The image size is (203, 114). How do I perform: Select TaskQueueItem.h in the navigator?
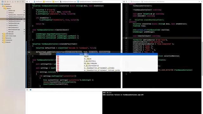[x=13, y=25]
